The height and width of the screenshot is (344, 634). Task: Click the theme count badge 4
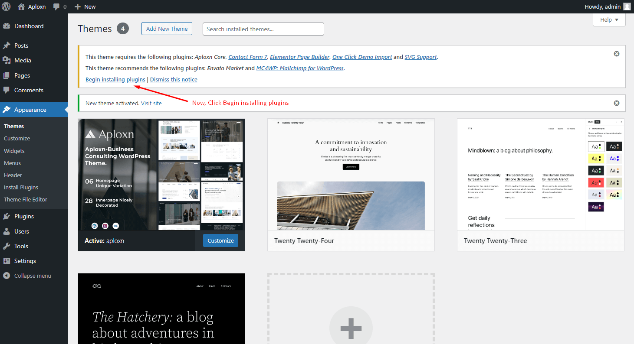tap(123, 29)
